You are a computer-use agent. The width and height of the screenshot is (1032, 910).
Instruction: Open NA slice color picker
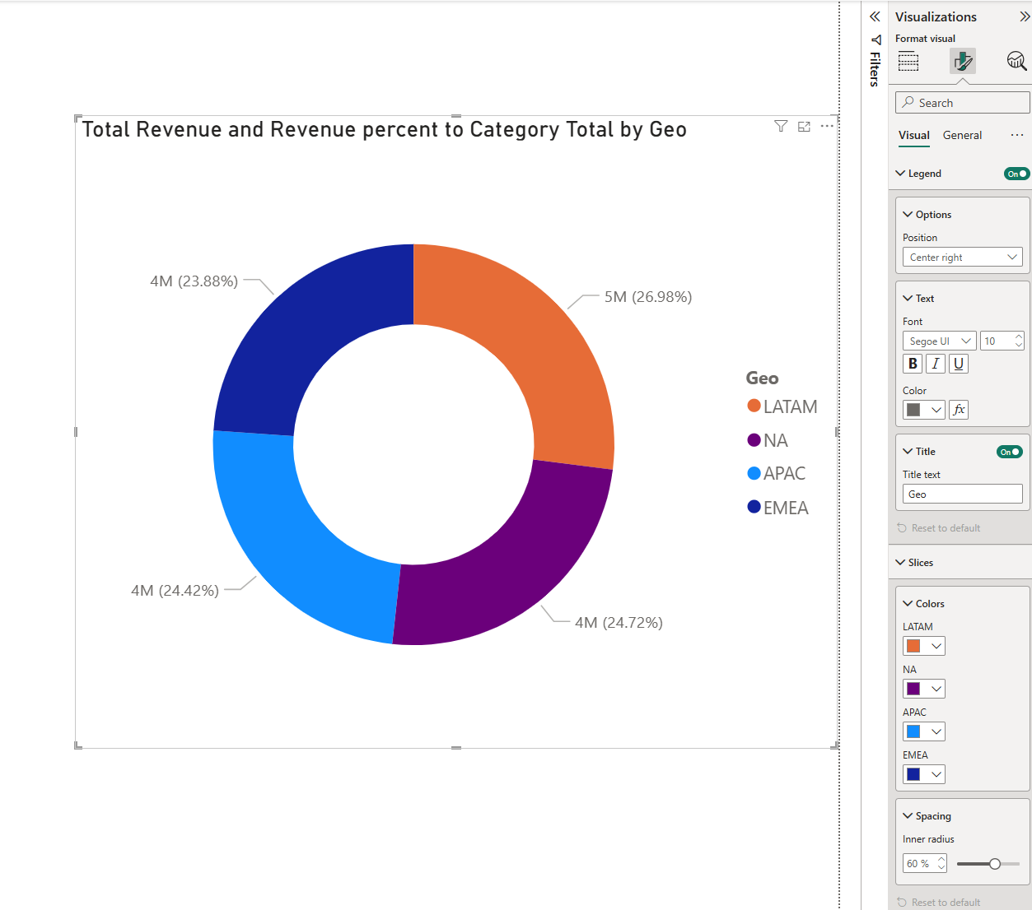924,689
